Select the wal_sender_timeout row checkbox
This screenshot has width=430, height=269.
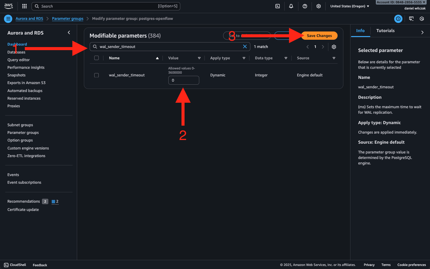point(96,75)
